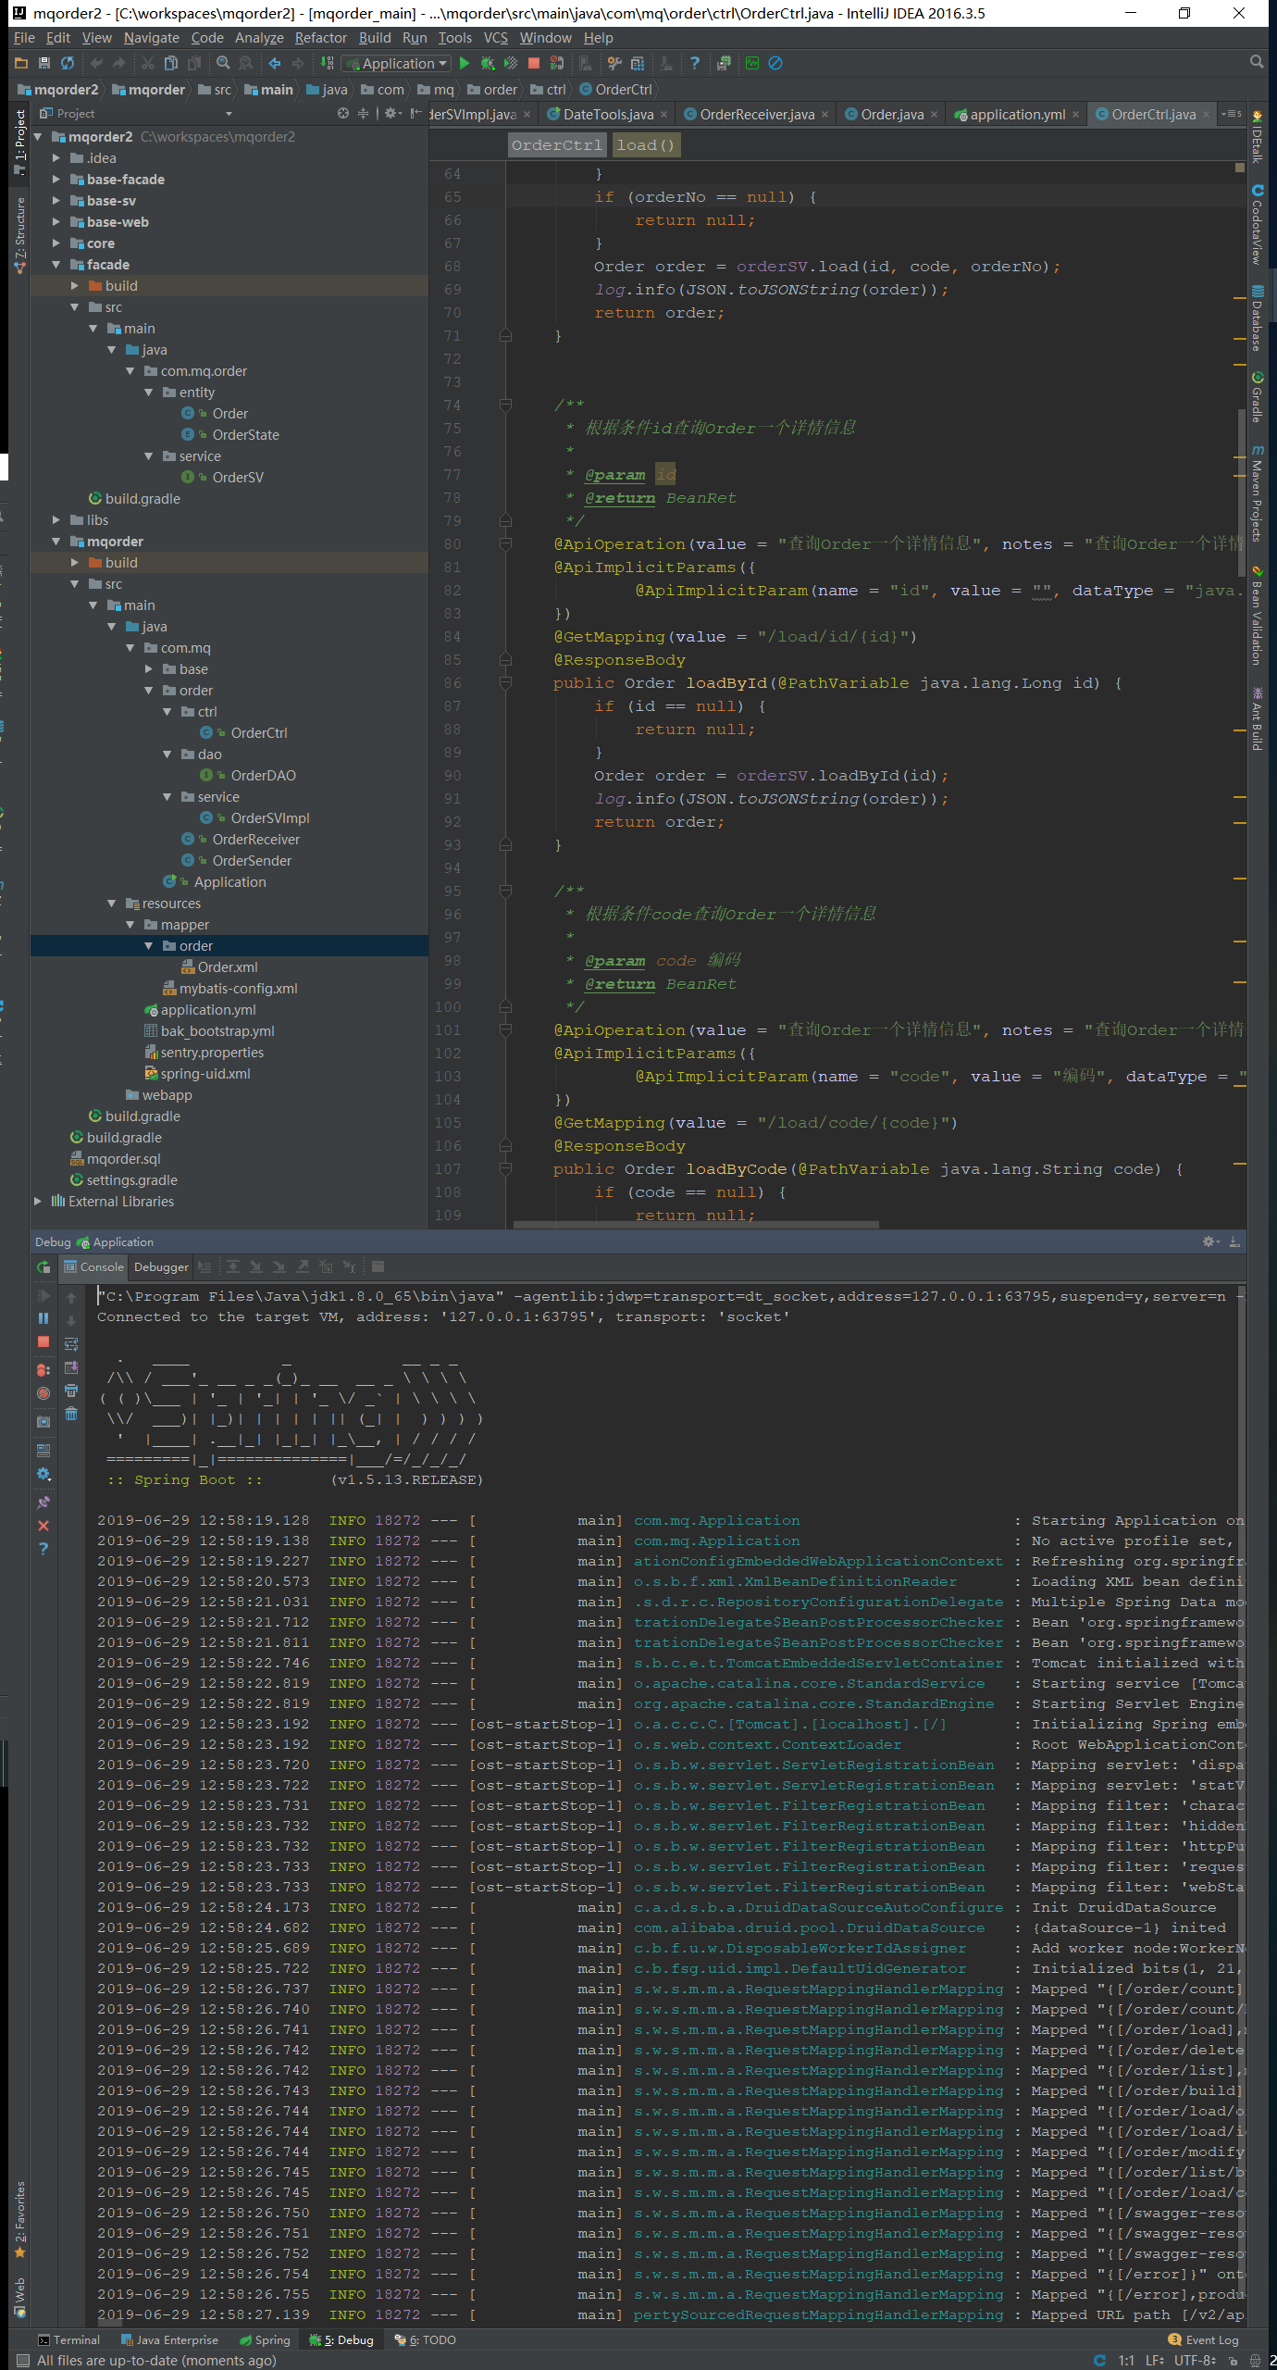The width and height of the screenshot is (1277, 2370).
Task: Collapse the facade module in project tree
Action: point(56,265)
